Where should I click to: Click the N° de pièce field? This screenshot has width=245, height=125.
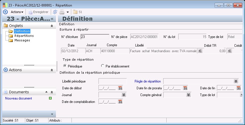pos(144,37)
